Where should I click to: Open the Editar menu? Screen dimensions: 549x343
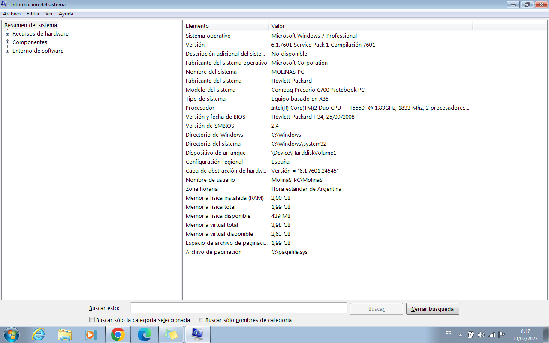coord(33,14)
